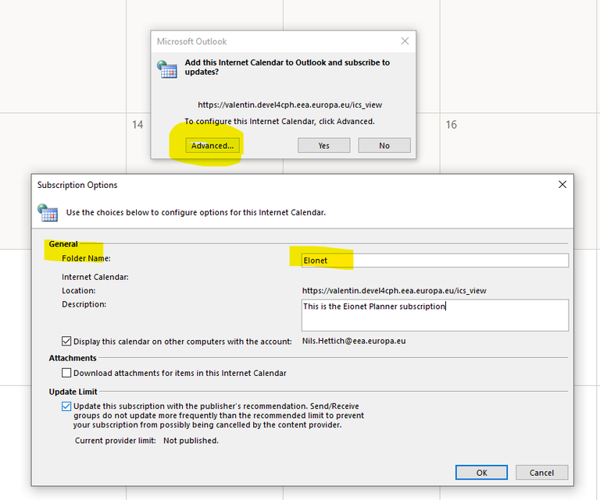Confirm Subscription Options with OK
The height and width of the screenshot is (500, 600).
pos(481,473)
